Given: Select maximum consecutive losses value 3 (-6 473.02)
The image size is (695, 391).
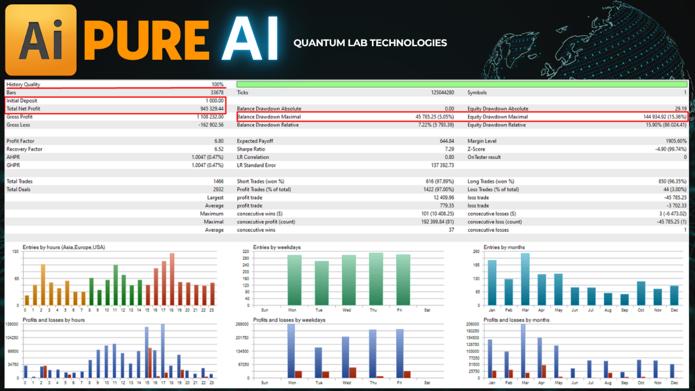Looking at the screenshot, I should [672, 214].
